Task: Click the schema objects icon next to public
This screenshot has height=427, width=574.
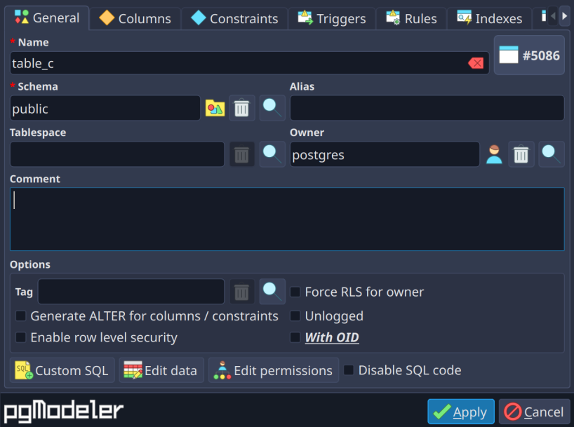Action: click(215, 108)
